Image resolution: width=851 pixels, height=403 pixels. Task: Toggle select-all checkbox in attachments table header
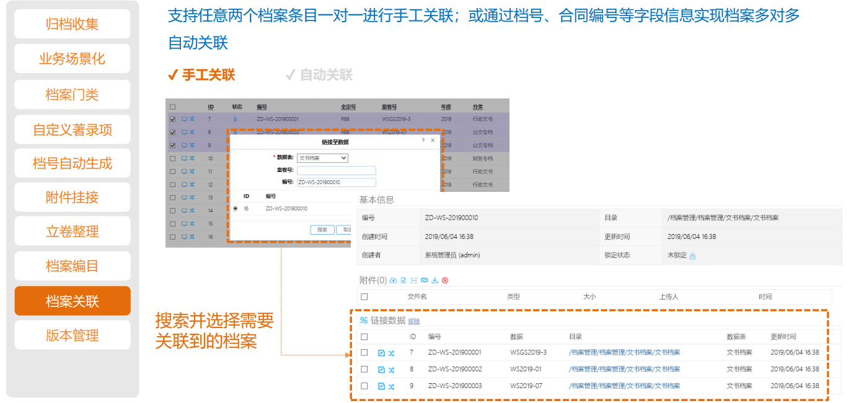(364, 297)
